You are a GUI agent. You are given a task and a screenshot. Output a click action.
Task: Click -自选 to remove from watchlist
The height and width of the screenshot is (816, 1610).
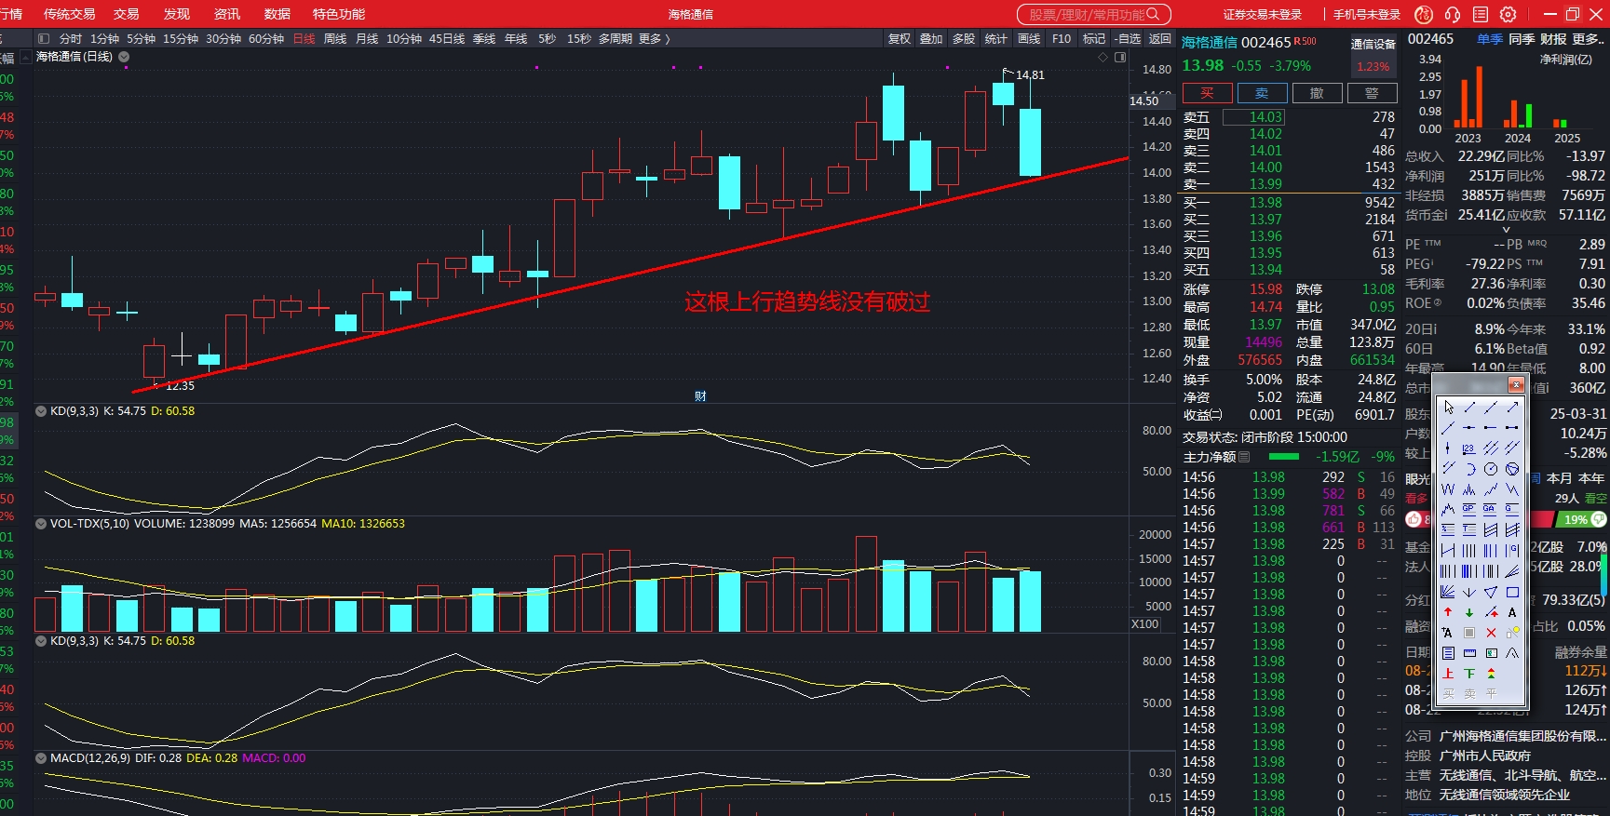(x=1127, y=38)
